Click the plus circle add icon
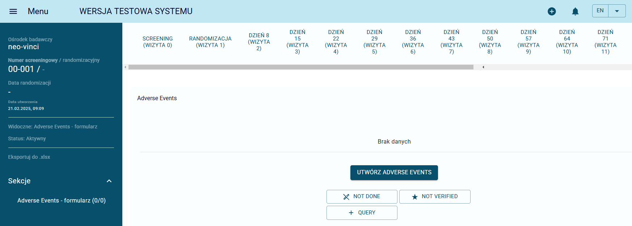 pos(552,12)
